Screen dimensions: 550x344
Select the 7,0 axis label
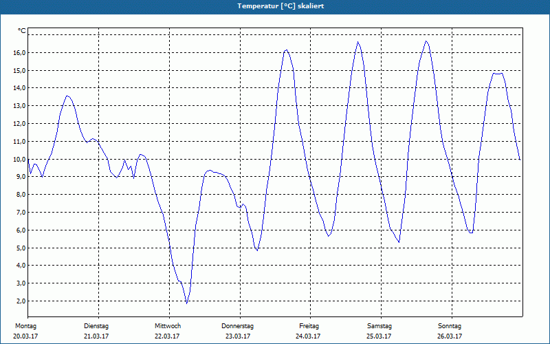pyautogui.click(x=21, y=213)
